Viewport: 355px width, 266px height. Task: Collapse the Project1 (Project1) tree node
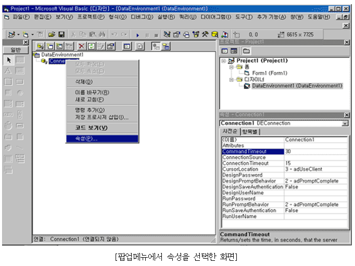pos(224,61)
